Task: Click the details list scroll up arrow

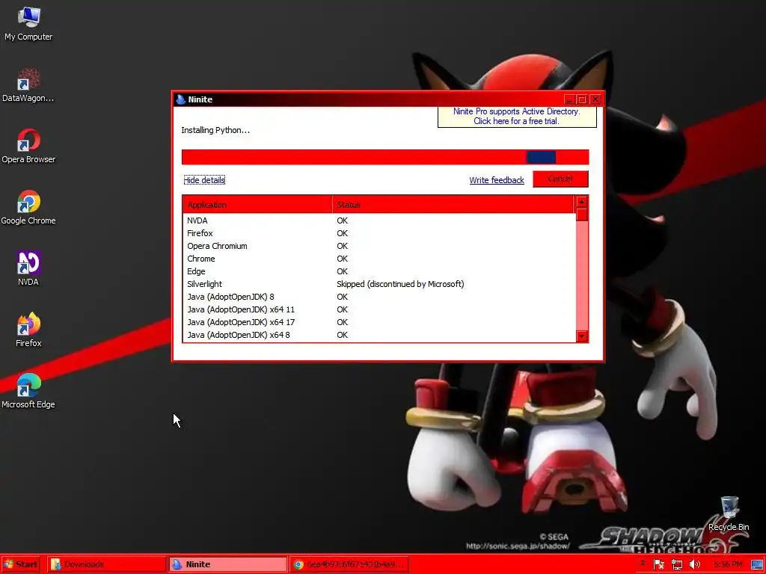Action: (581, 202)
